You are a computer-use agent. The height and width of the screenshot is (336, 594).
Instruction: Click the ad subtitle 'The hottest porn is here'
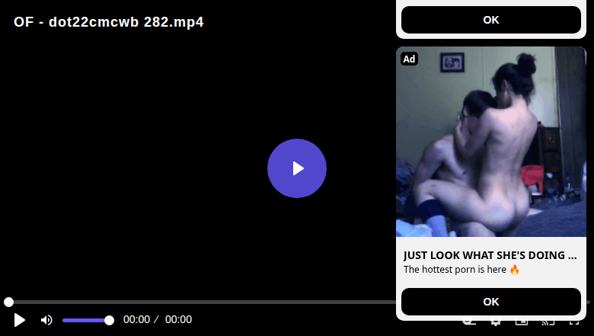pyautogui.click(x=461, y=269)
